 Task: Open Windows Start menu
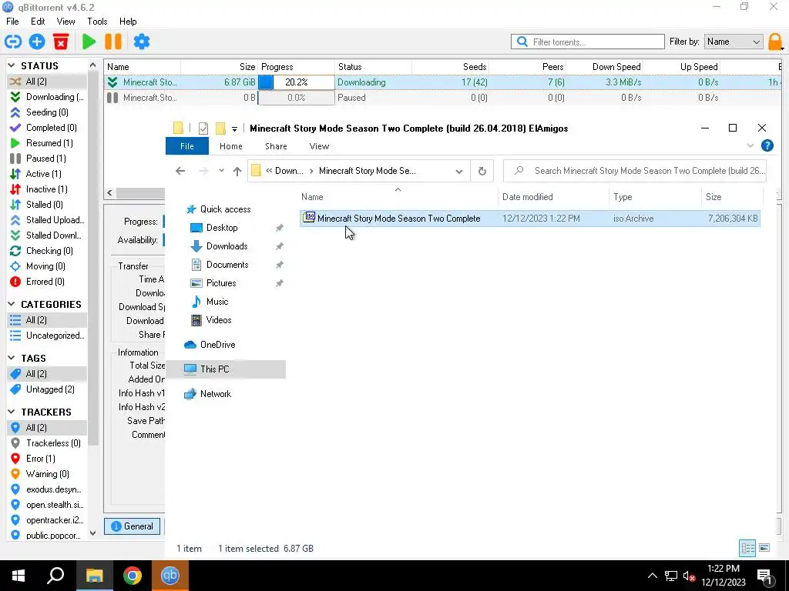coord(18,576)
